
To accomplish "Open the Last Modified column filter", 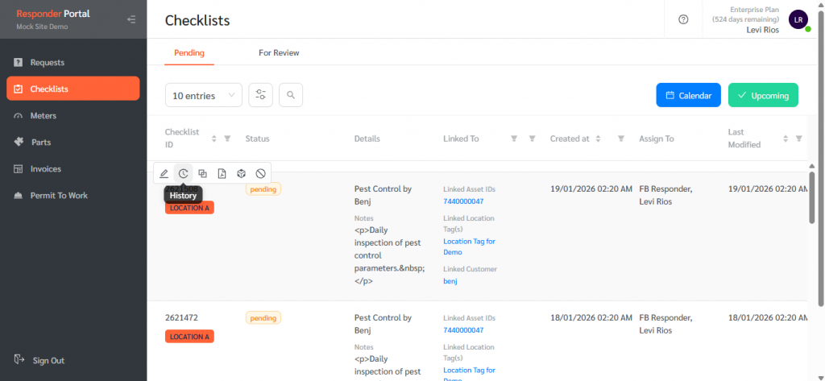I will coord(798,139).
